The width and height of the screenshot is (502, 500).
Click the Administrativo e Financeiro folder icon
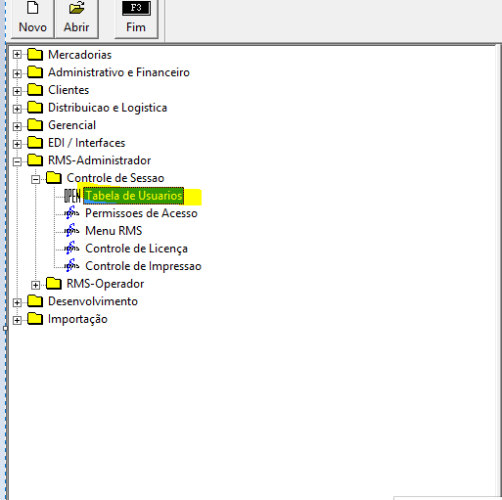(x=35, y=71)
